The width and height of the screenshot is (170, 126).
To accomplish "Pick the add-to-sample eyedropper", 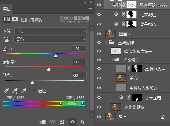I will (x=15, y=91).
